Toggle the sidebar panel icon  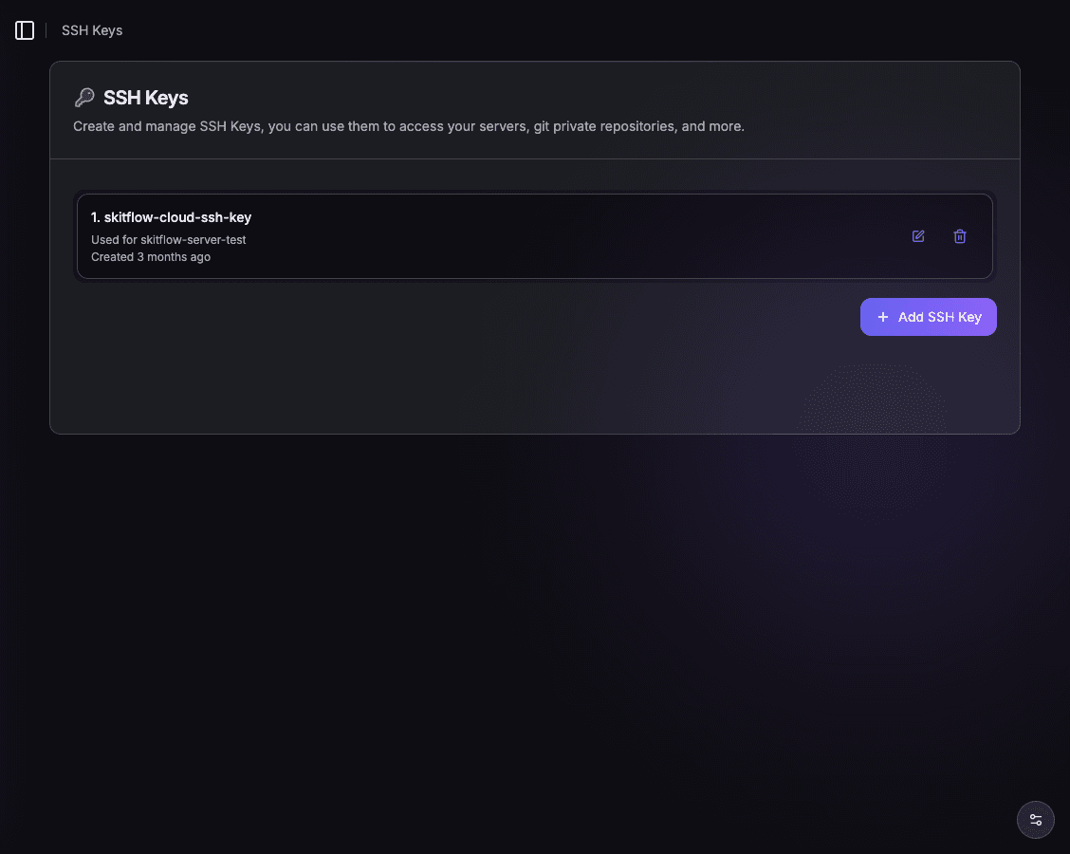[x=25, y=30]
